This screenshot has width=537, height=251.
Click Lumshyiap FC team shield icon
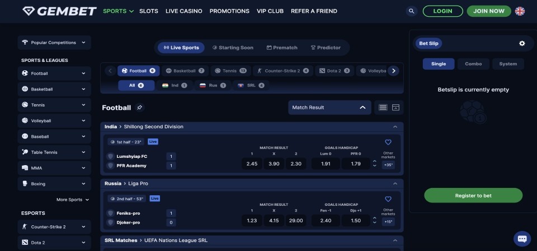(110, 156)
